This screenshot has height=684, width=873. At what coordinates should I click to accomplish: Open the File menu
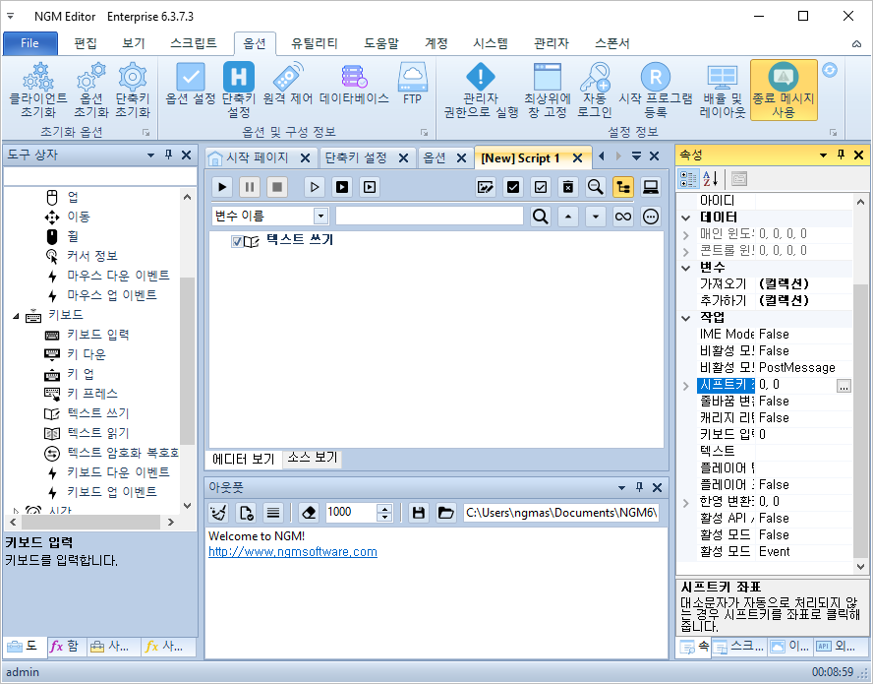(30, 43)
